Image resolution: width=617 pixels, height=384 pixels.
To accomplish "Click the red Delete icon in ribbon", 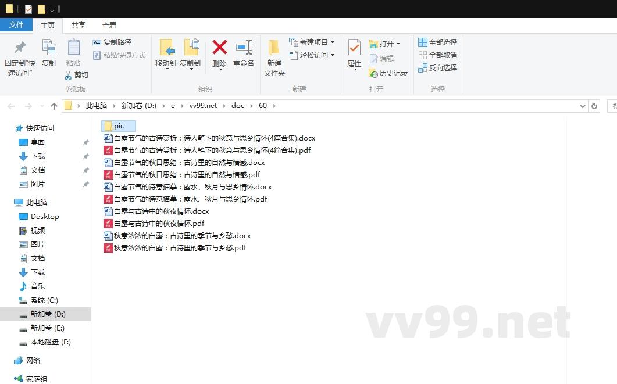I will pos(219,48).
